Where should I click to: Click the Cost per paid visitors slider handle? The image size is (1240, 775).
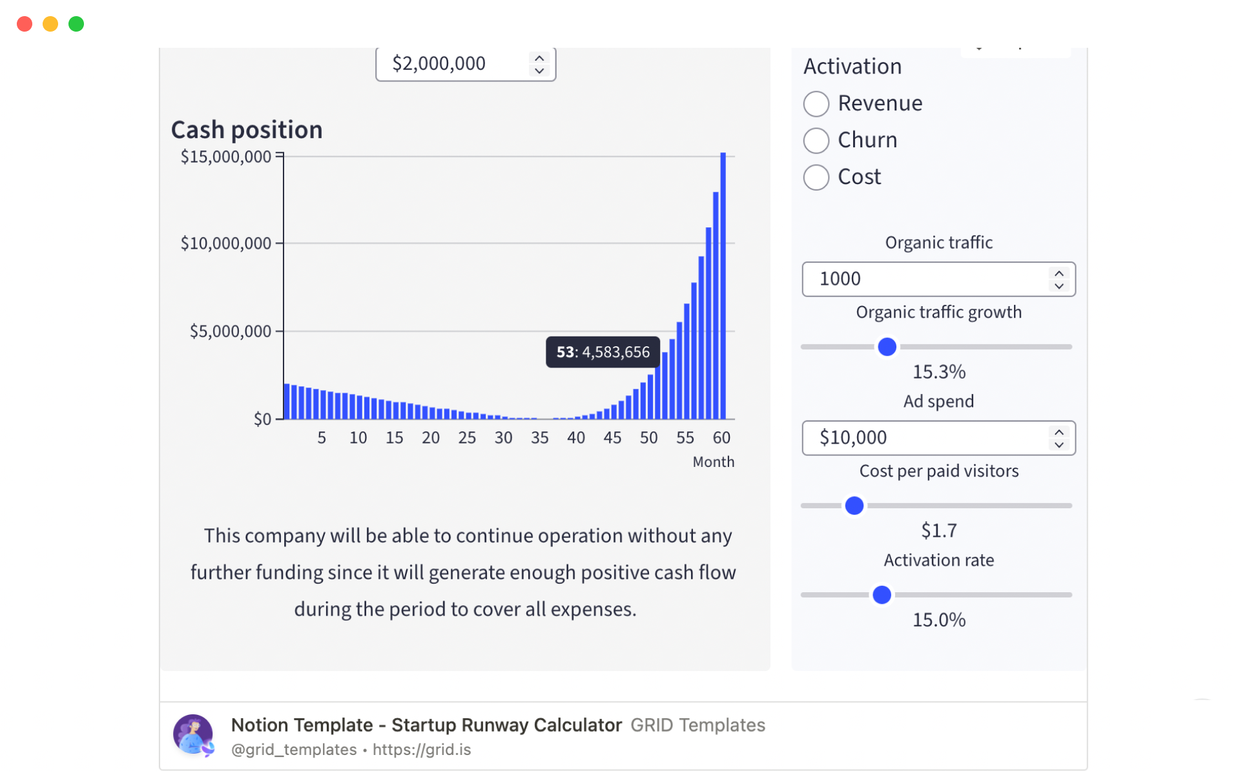tap(854, 506)
